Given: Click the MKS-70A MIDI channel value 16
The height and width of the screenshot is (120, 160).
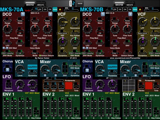Looking at the screenshot, I should tap(36, 9).
